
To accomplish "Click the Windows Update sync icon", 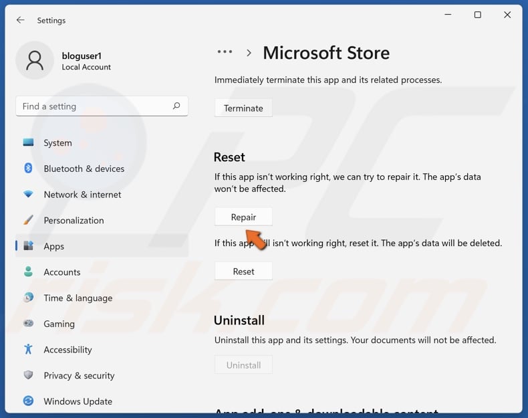I will tap(28, 401).
